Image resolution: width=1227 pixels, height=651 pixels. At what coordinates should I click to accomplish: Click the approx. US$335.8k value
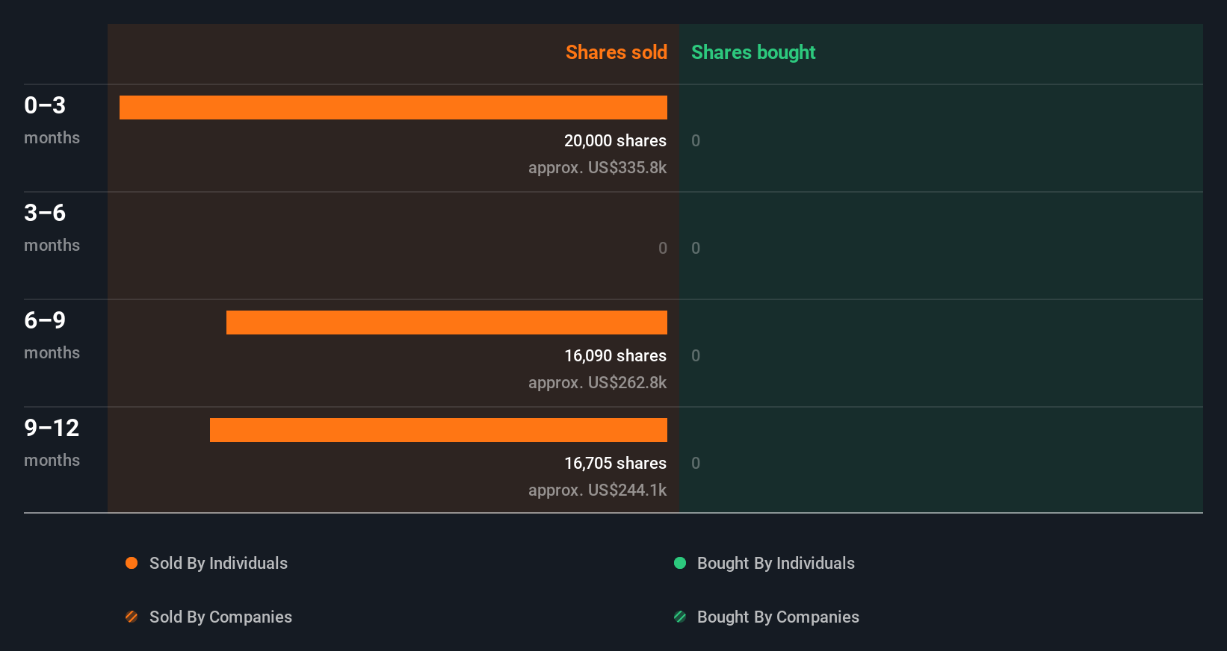click(597, 167)
